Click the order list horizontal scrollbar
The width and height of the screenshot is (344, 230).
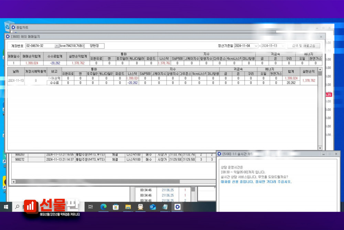click(x=103, y=181)
